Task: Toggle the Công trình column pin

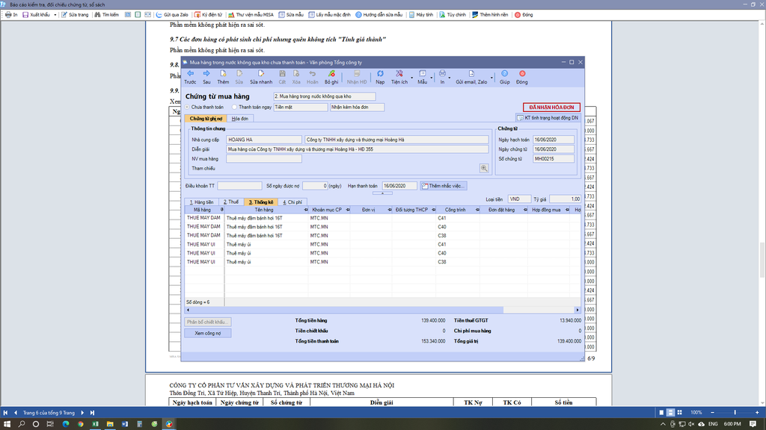Action: [x=477, y=210]
